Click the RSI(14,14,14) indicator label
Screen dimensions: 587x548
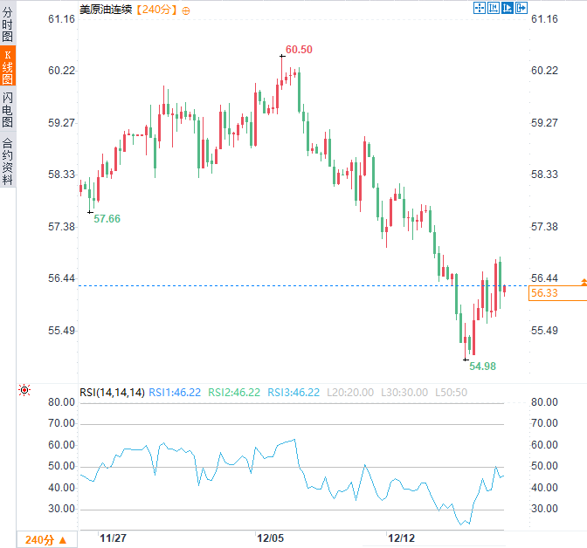tap(112, 393)
